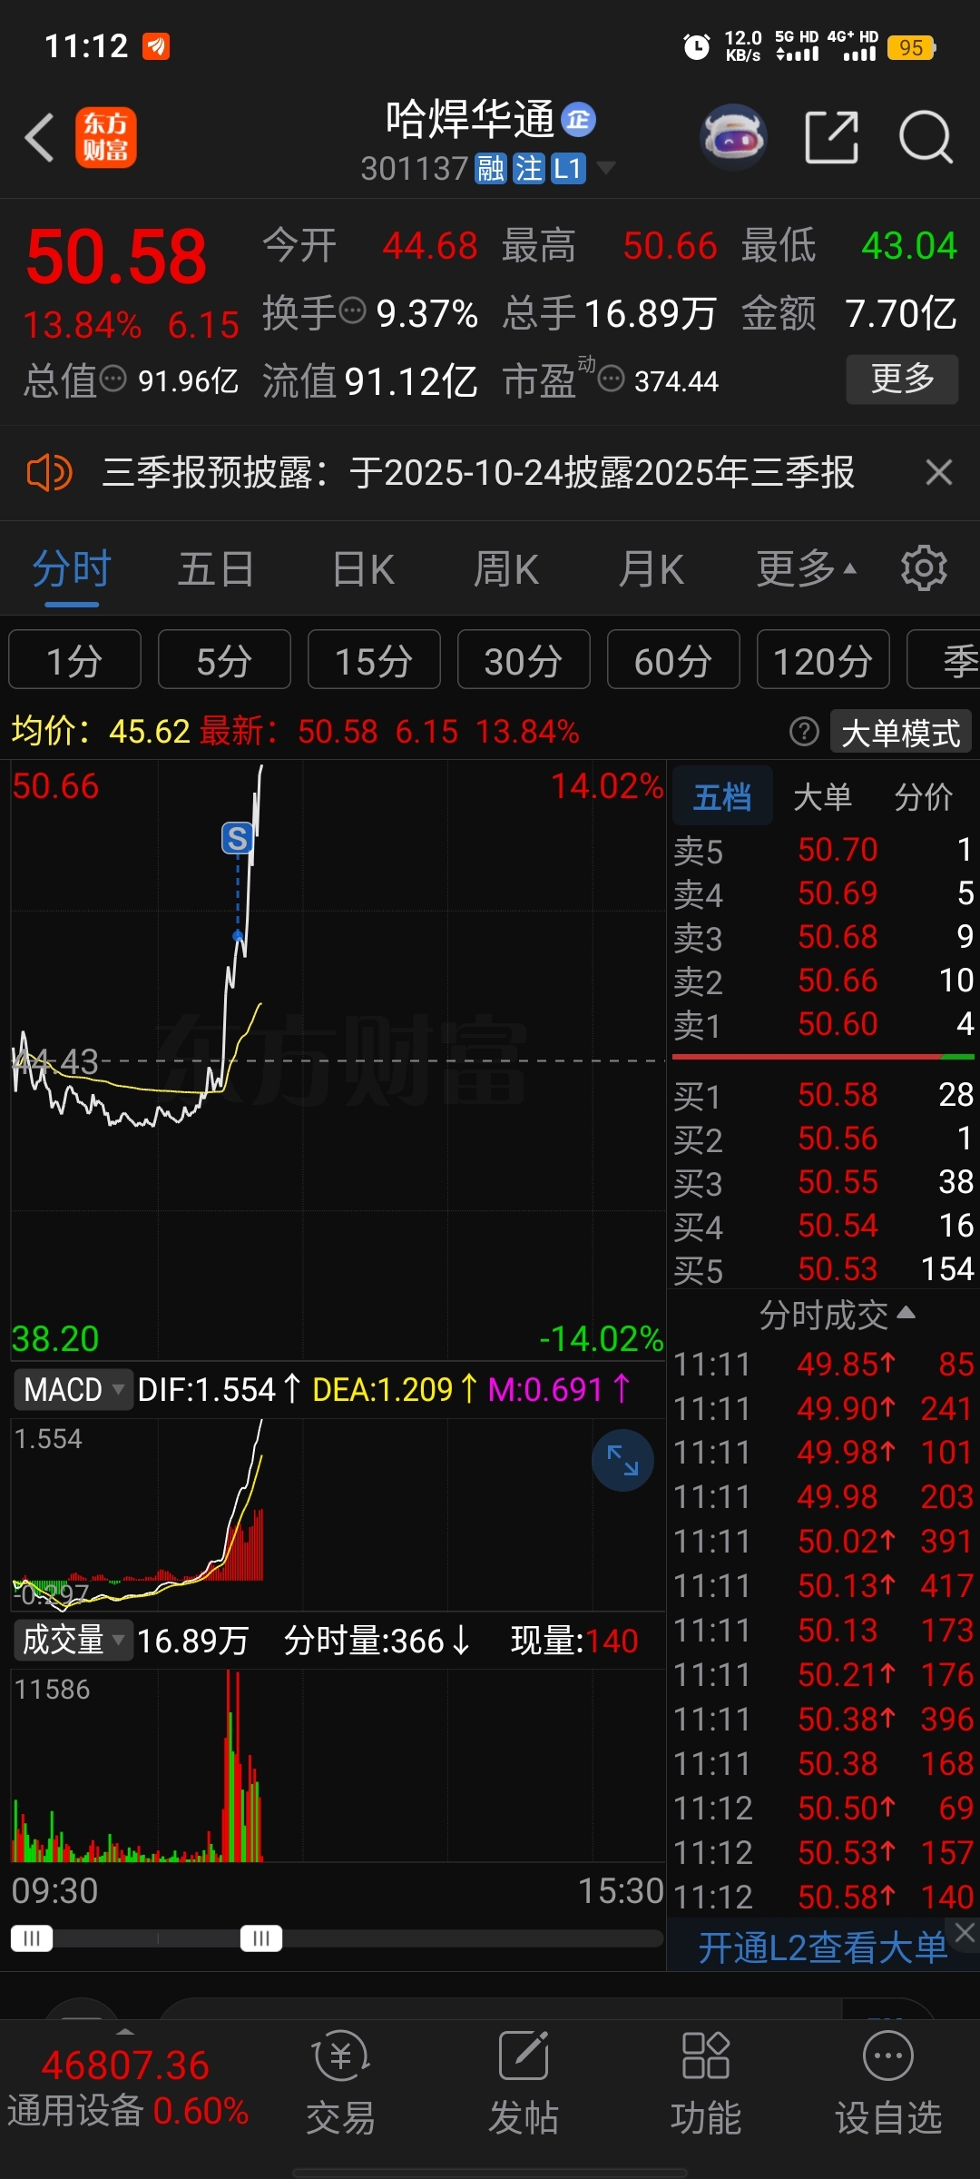This screenshot has width=980, height=2179.
Task: Expand the chart fullscreen arrows icon
Action: click(622, 1460)
